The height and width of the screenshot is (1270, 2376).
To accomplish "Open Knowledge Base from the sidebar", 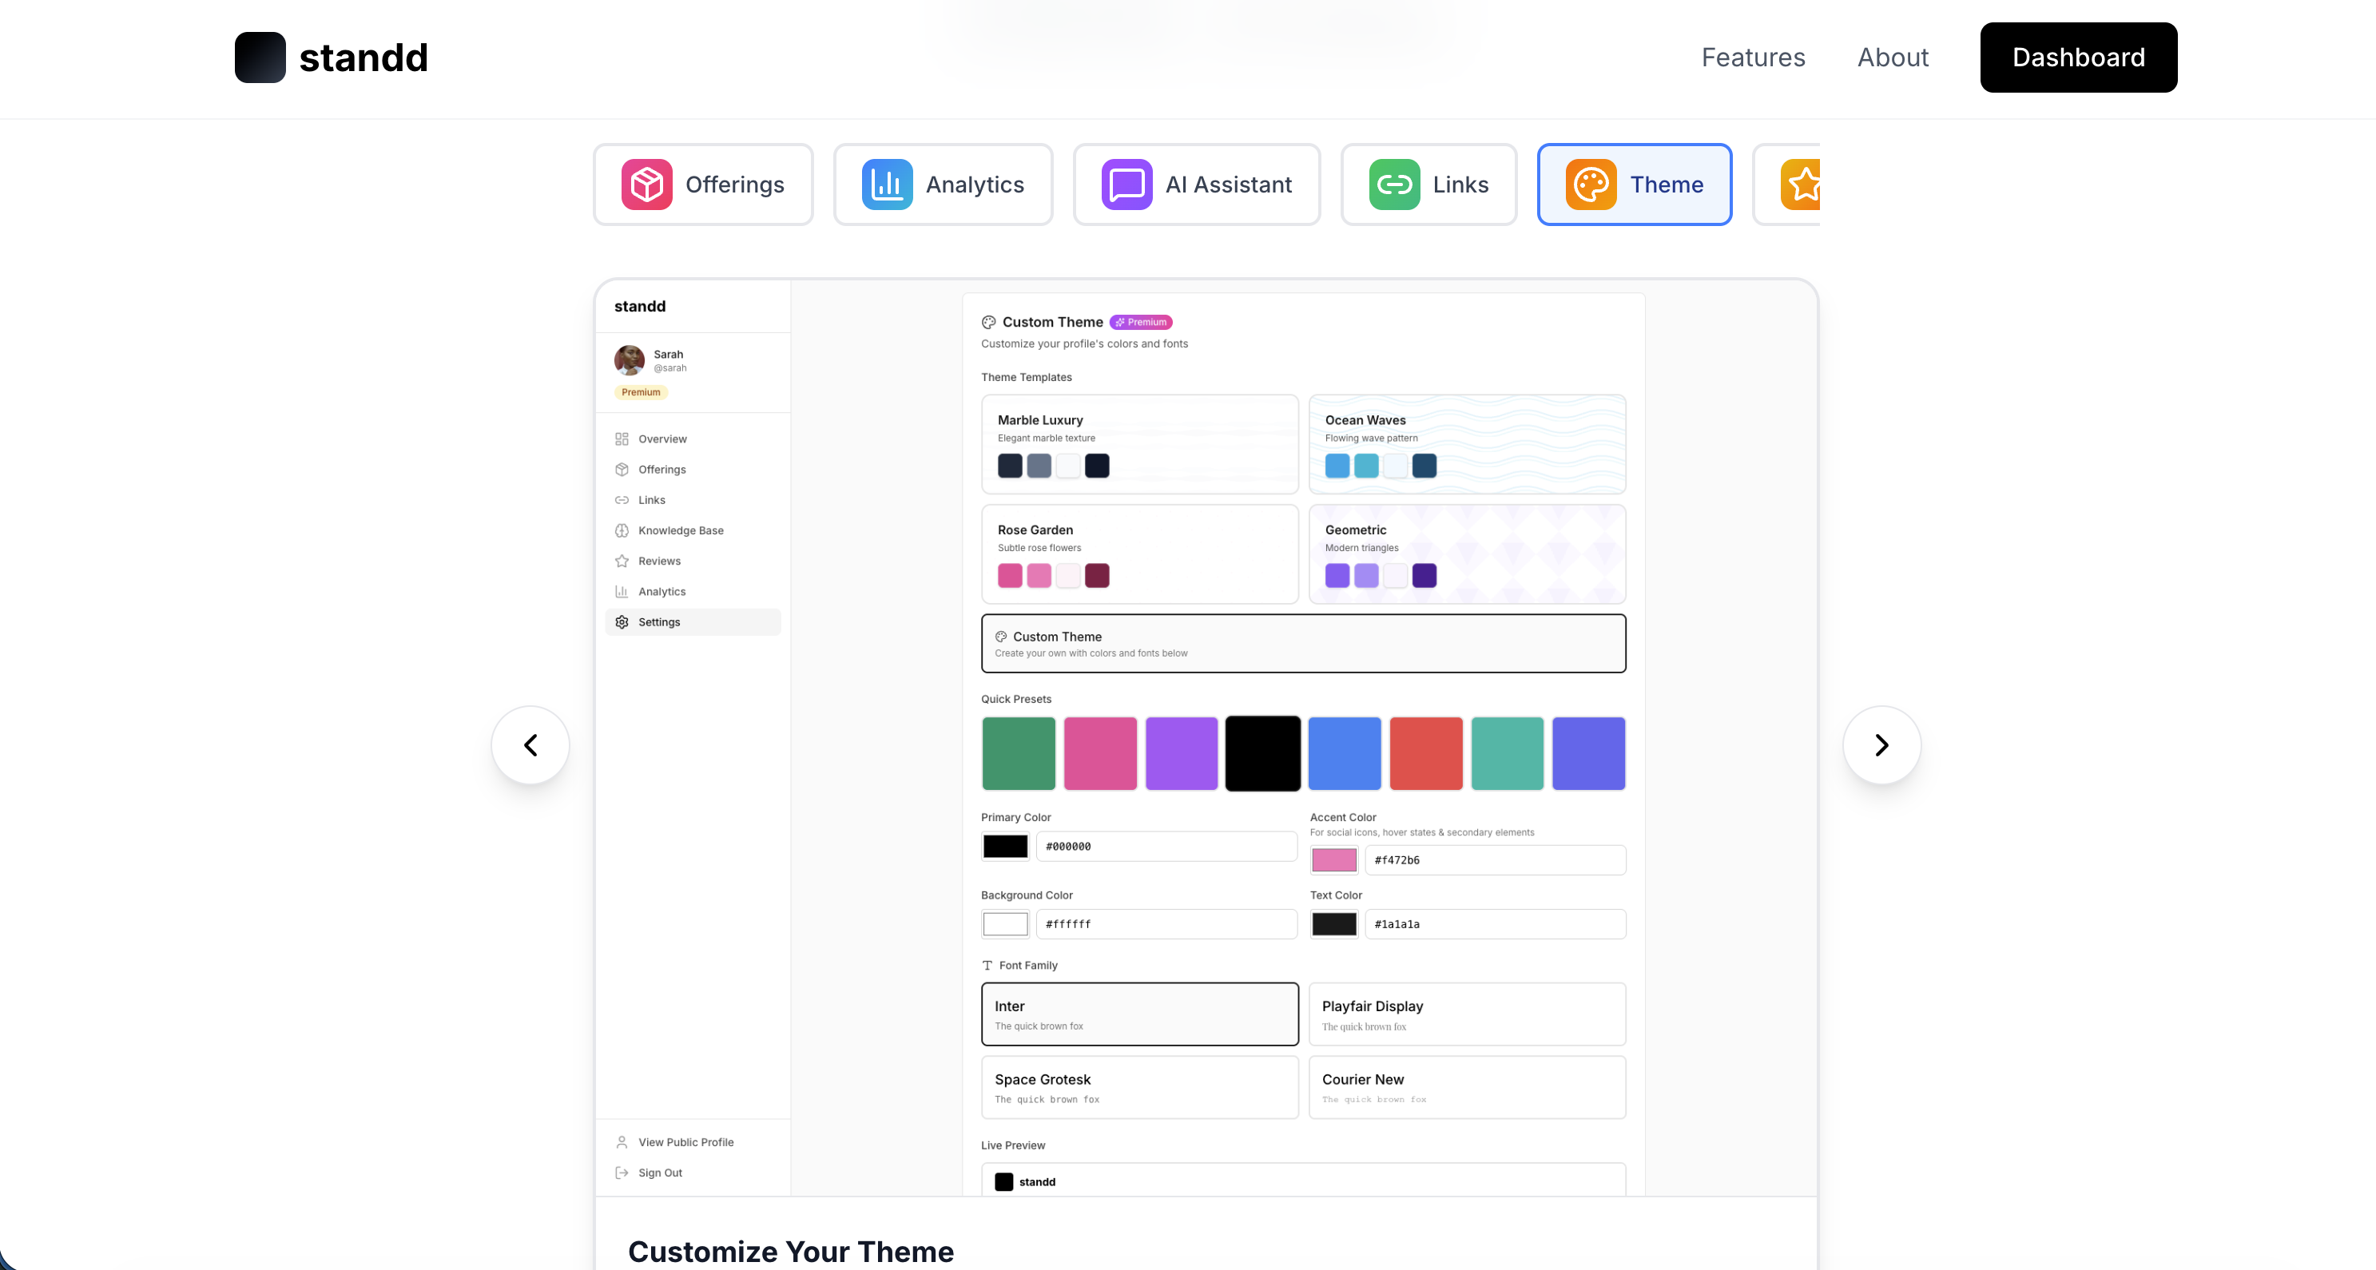I will click(680, 530).
